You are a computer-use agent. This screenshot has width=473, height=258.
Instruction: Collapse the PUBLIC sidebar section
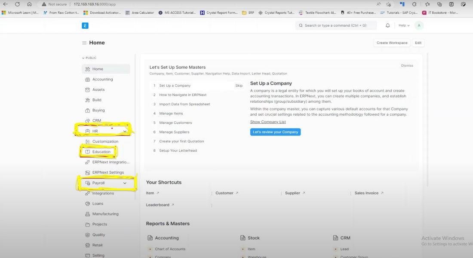coord(89,58)
